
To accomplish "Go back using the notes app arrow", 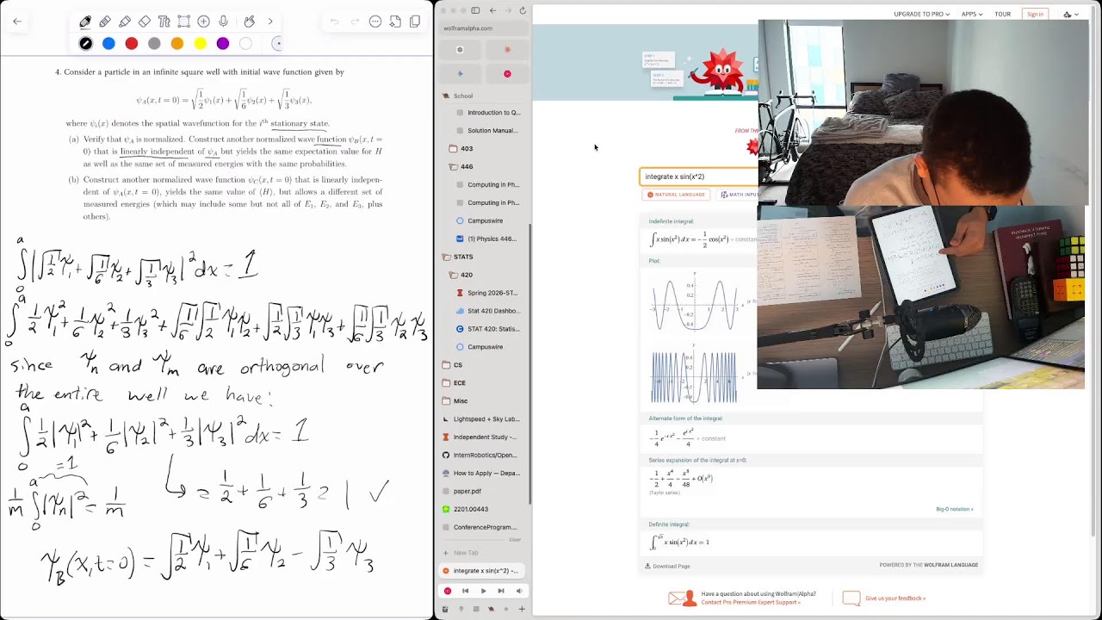I will [17, 22].
